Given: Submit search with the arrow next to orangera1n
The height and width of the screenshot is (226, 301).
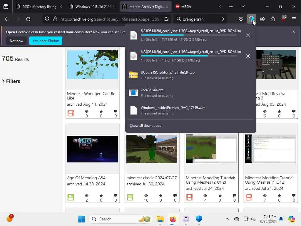Looking at the screenshot, I should (x=222, y=19).
